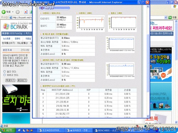Switch to BENCHBEE window in taskbar
Image resolution: width=178 pixels, height=133 pixels.
[106, 130]
